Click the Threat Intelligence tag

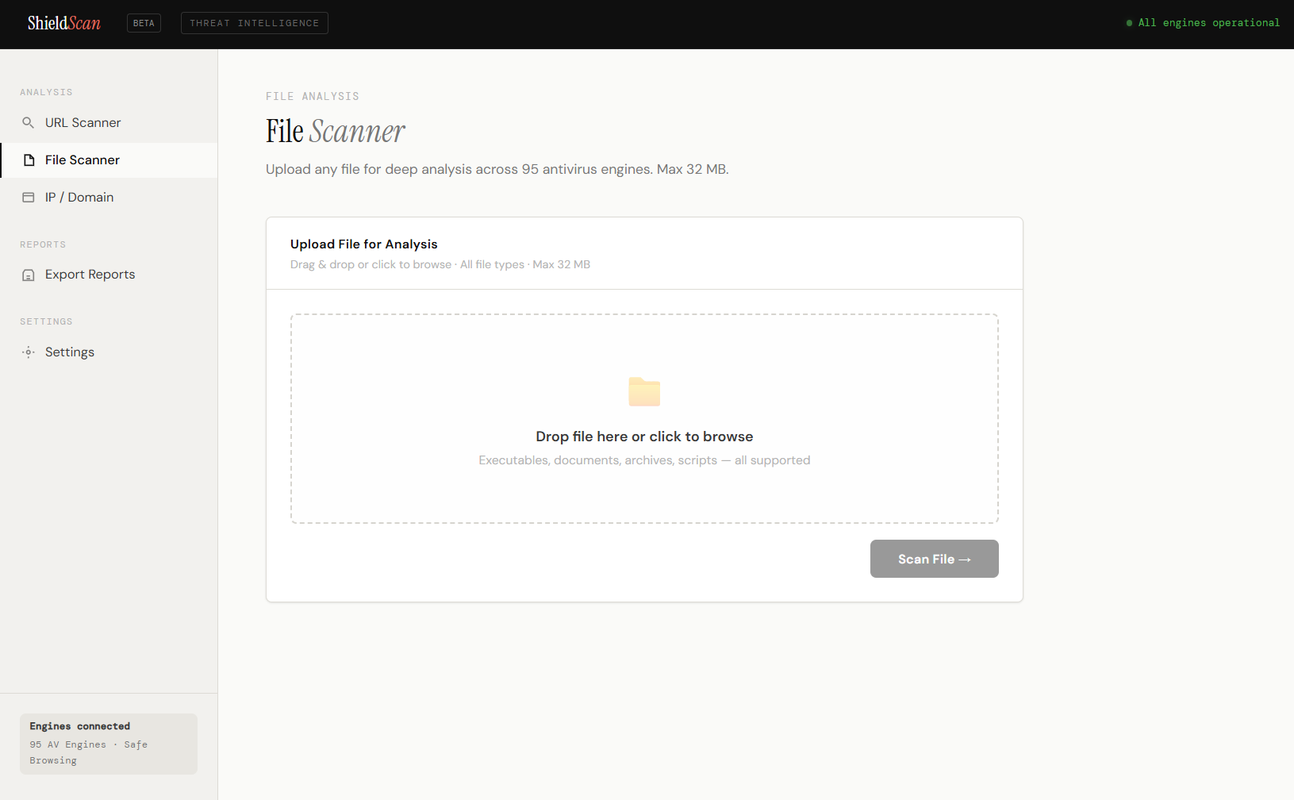pyautogui.click(x=254, y=23)
